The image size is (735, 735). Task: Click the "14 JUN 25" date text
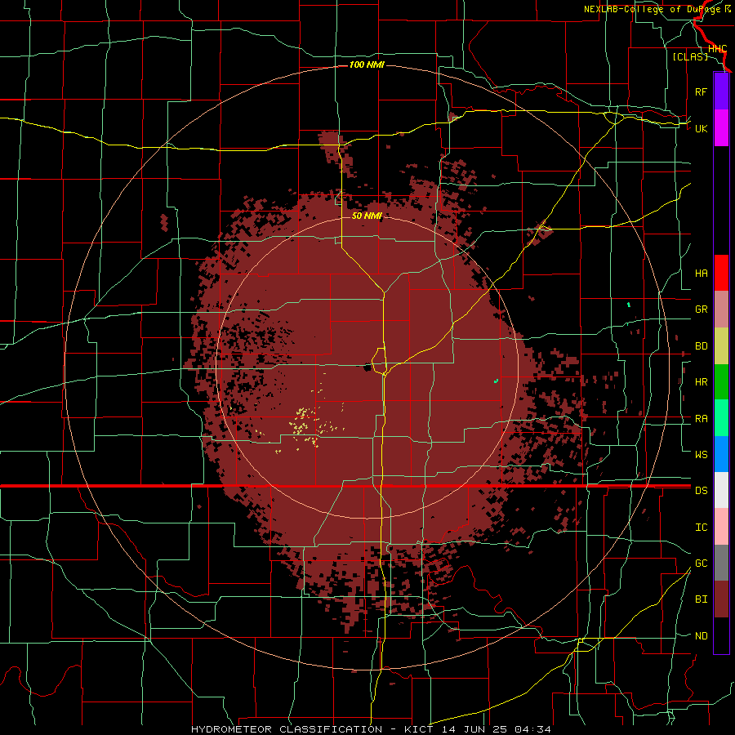pyautogui.click(x=474, y=729)
